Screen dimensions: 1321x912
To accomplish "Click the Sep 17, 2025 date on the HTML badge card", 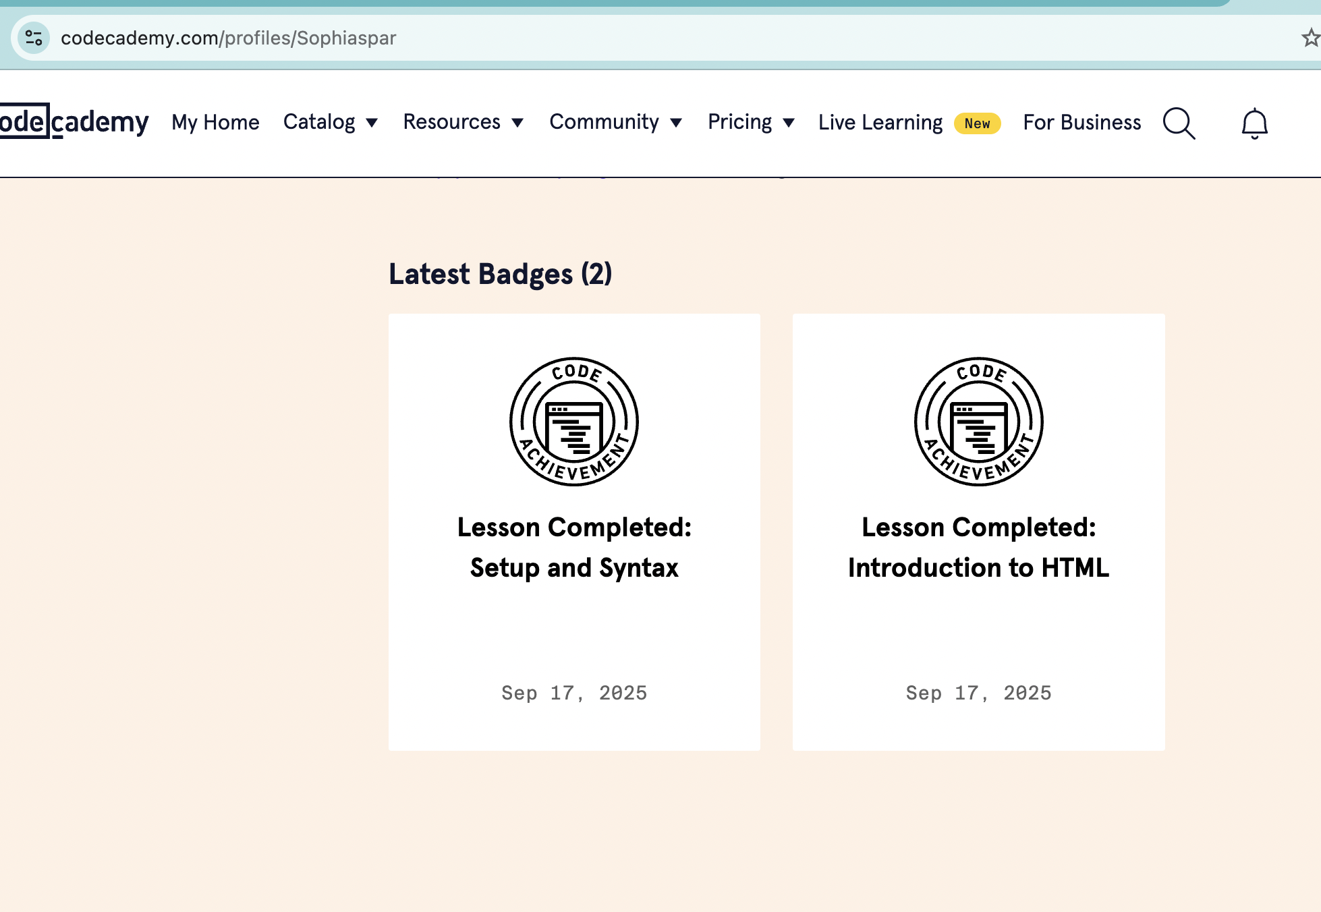I will coord(978,693).
